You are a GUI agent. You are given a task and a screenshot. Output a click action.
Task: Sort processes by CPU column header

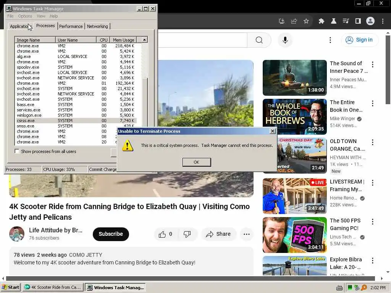point(103,40)
